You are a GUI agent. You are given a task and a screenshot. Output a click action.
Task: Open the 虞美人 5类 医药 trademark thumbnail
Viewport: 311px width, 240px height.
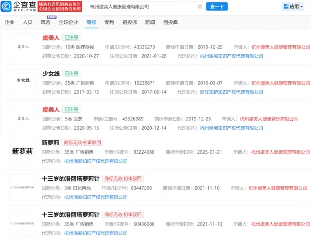[x=23, y=118]
